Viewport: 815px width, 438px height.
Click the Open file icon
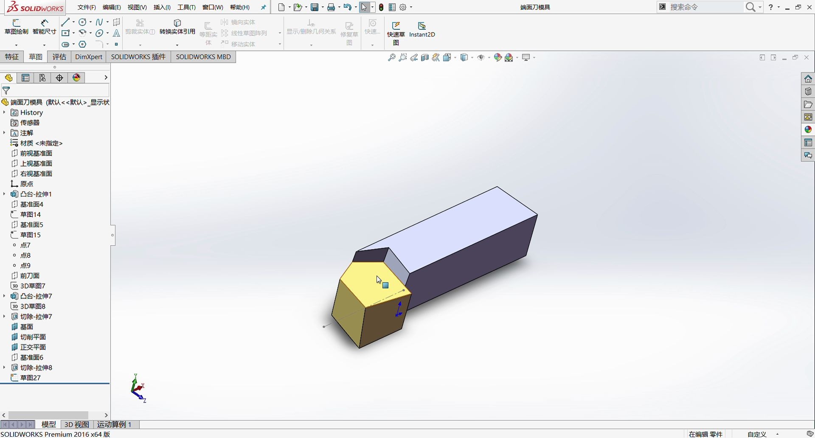tap(298, 7)
